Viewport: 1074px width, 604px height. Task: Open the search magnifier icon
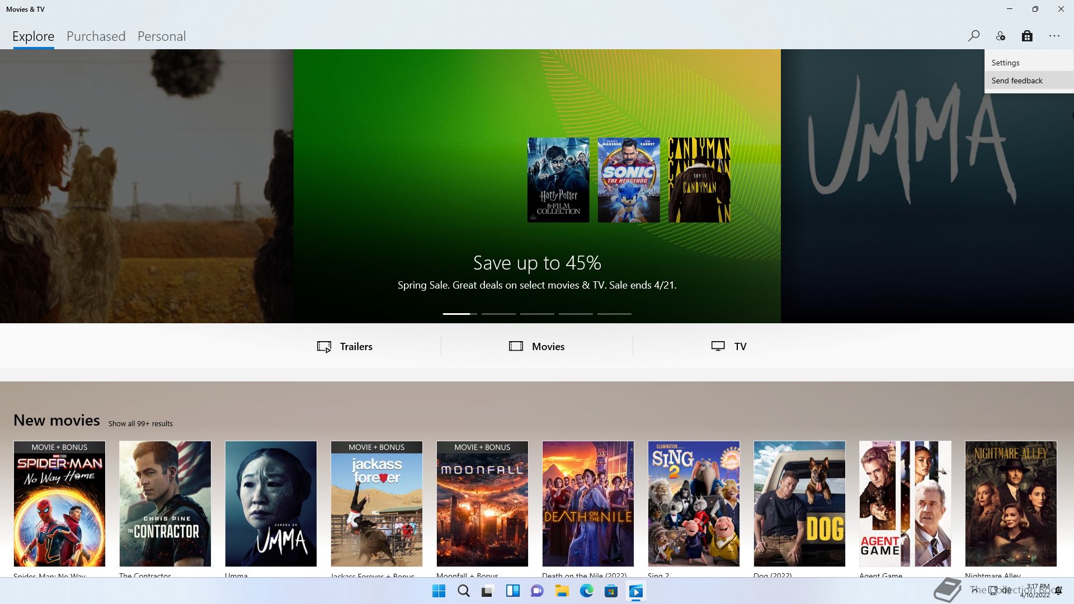pyautogui.click(x=973, y=36)
